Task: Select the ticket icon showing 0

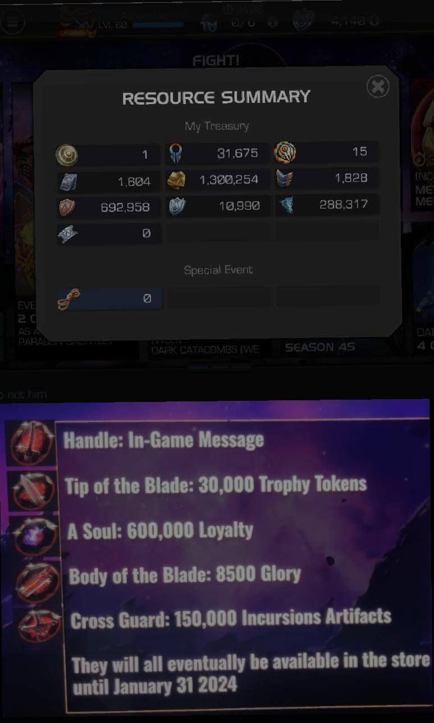Action: [67, 233]
